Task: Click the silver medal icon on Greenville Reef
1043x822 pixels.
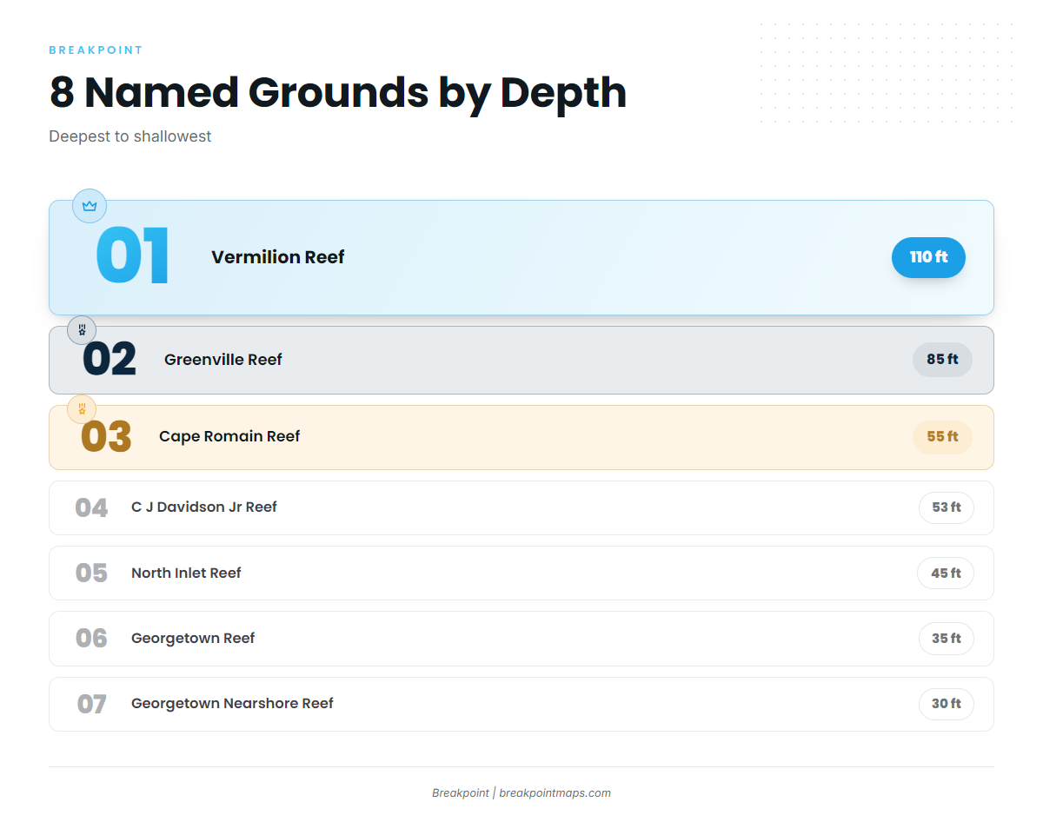Action: [x=82, y=330]
